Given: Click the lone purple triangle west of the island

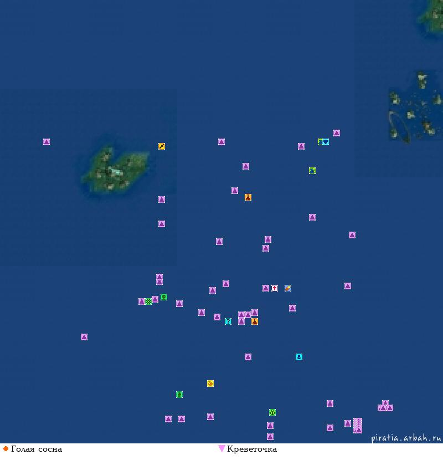Looking at the screenshot, I should coord(47,142).
